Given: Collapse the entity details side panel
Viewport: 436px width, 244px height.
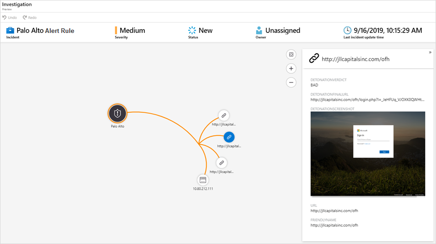Looking at the screenshot, I should pos(430,52).
